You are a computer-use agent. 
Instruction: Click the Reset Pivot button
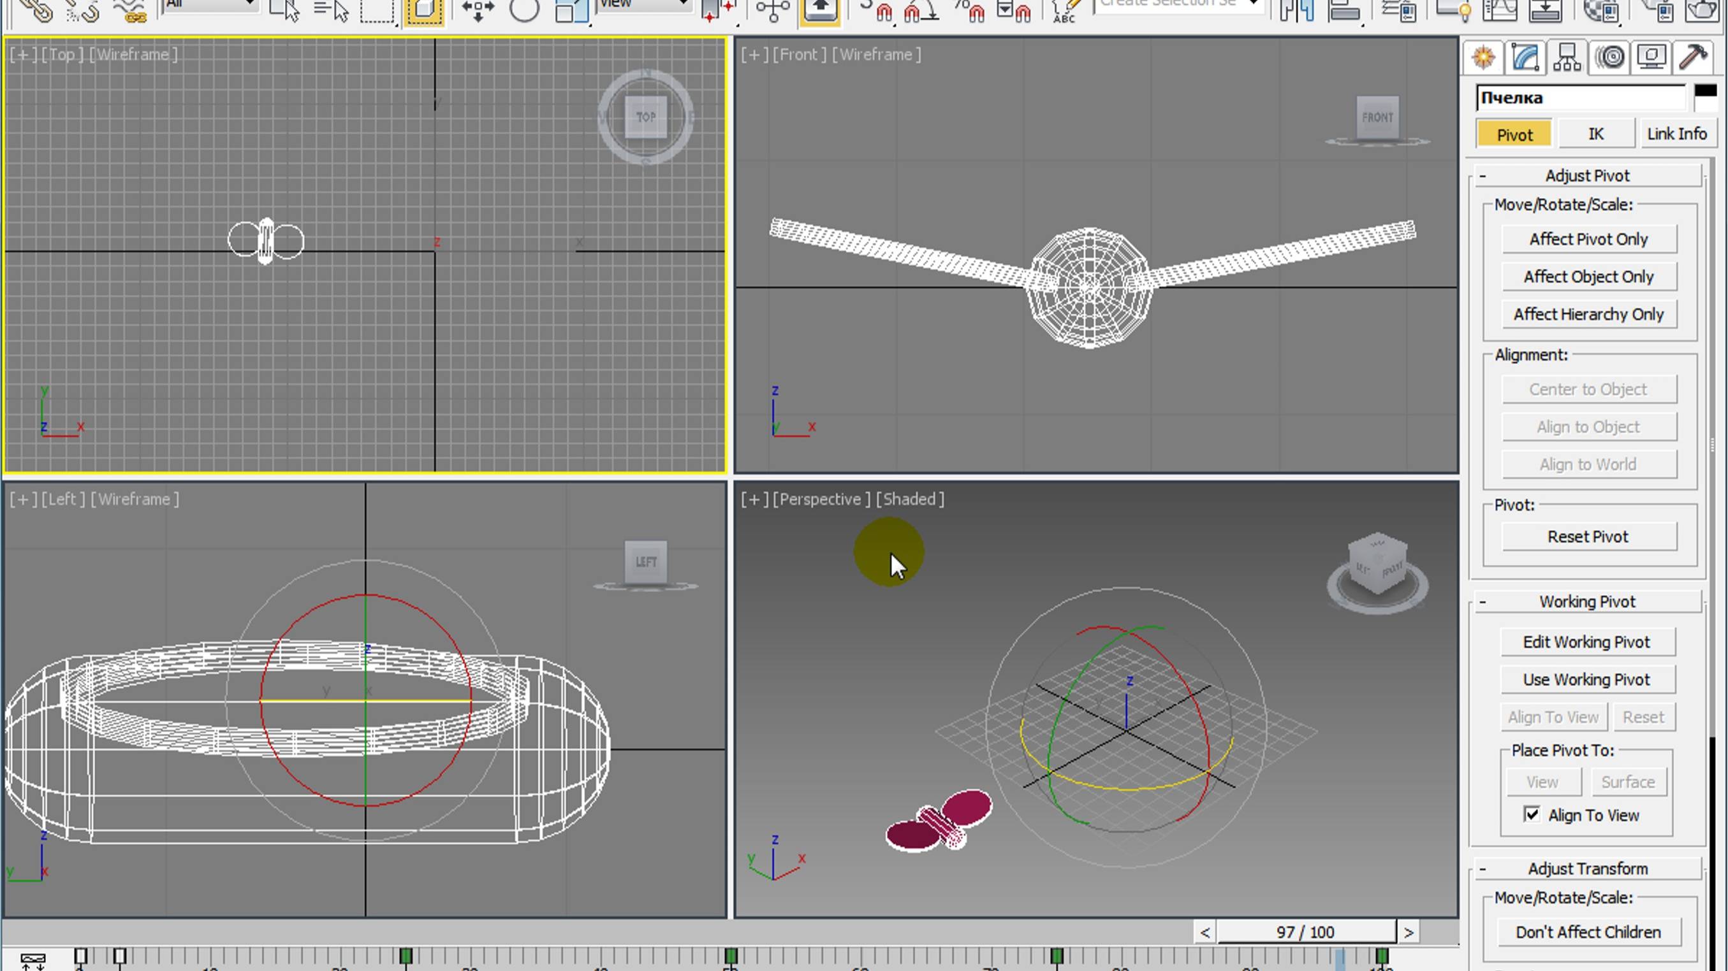tap(1588, 536)
